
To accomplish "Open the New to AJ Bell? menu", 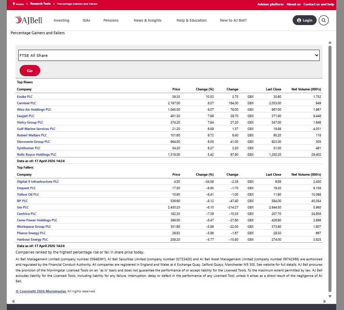I will click(233, 20).
